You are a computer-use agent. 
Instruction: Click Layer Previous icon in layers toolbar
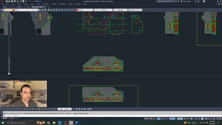(42, 10)
